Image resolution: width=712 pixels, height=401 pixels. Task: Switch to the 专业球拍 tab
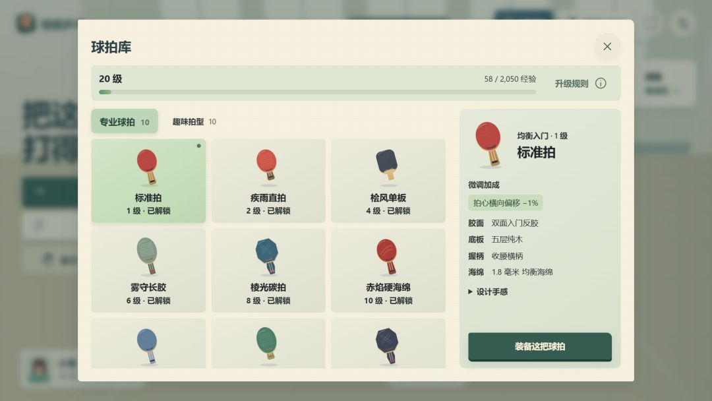[125, 121]
